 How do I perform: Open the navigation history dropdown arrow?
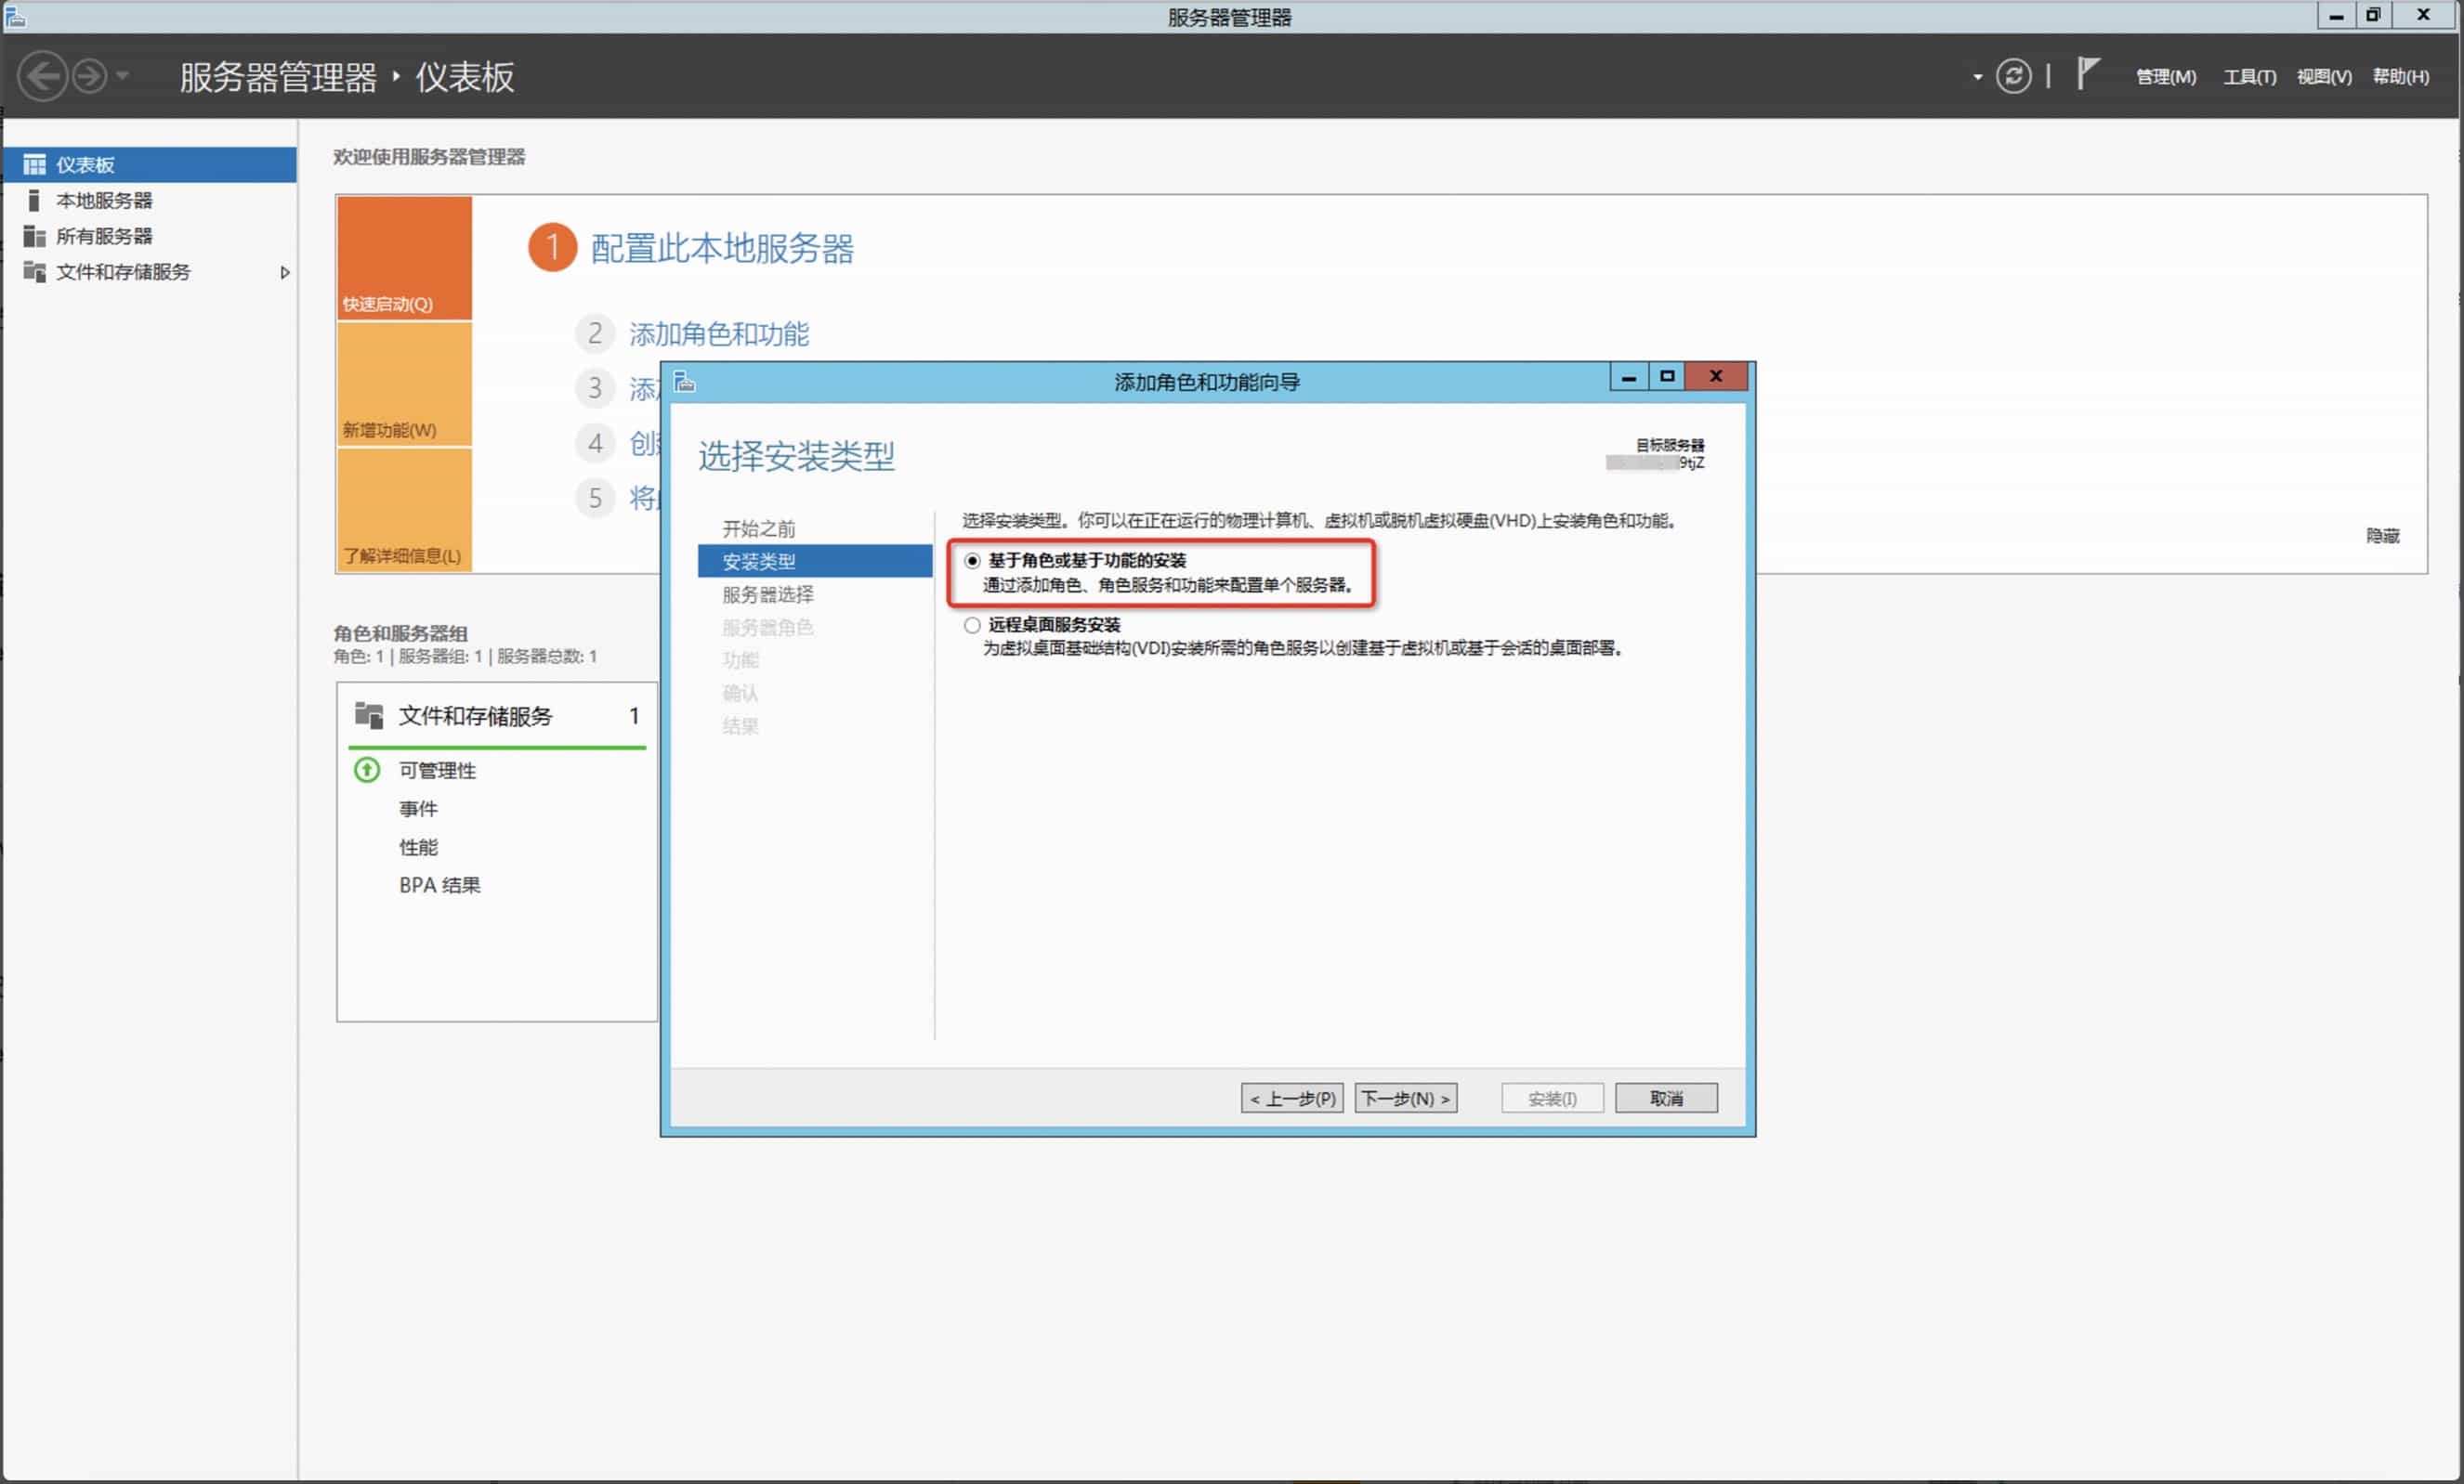tap(123, 76)
